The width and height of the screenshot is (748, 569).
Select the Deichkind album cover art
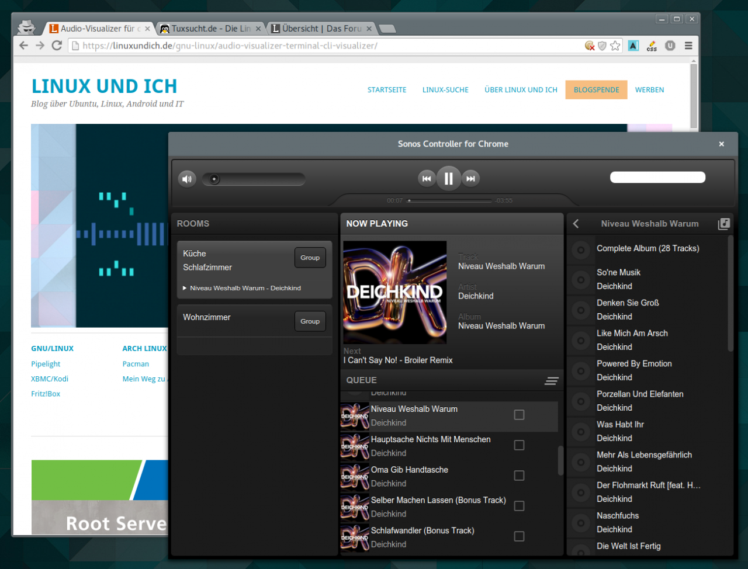[x=395, y=292]
